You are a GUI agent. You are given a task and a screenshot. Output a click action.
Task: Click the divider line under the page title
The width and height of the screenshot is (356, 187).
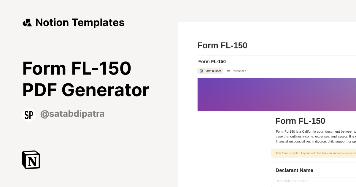pos(276,56)
